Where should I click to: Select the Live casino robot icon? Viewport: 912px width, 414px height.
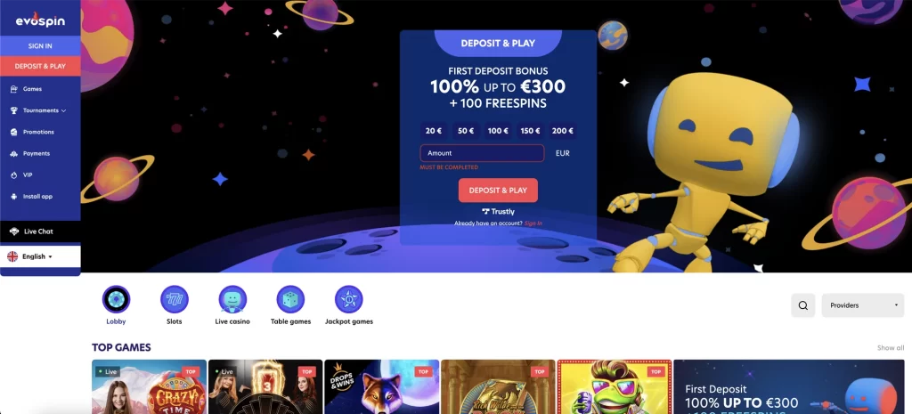point(232,299)
